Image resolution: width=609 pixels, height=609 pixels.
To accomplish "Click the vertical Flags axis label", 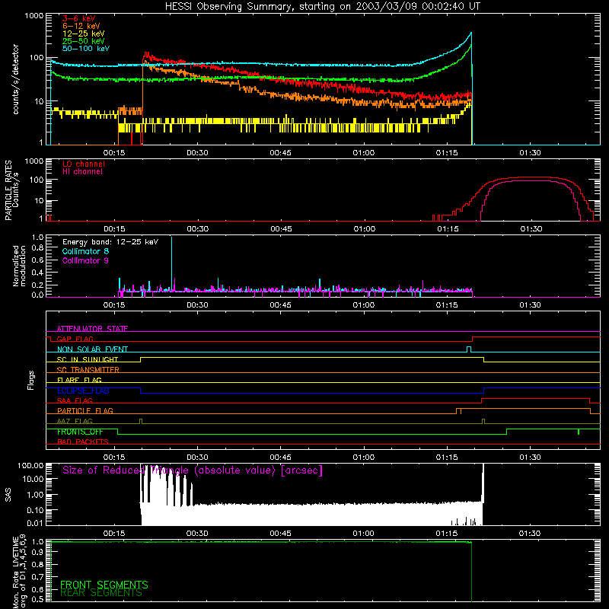I will coord(30,380).
